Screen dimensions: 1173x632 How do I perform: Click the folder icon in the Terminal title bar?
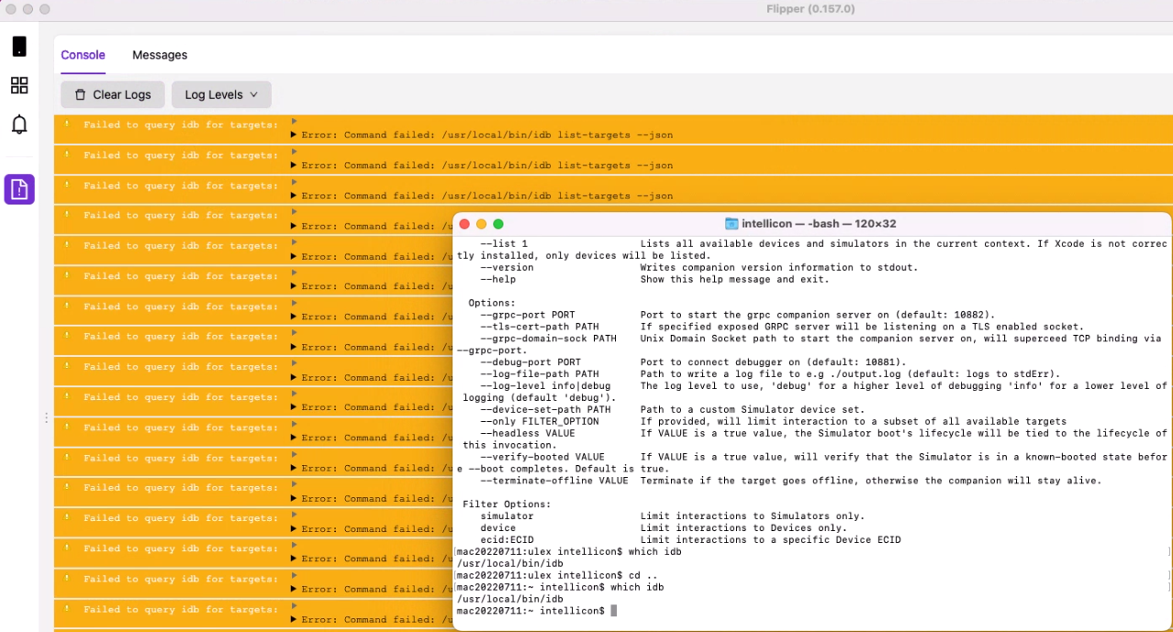(x=732, y=223)
